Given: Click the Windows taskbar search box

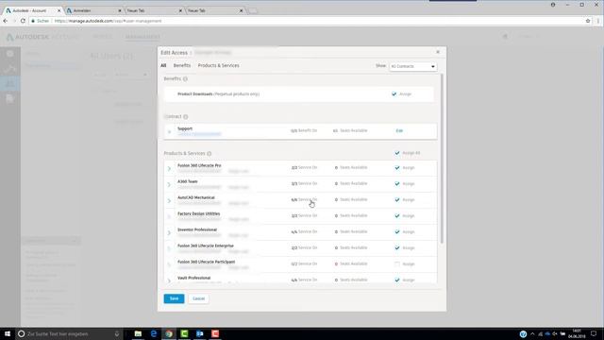Looking at the screenshot, I should click(x=69, y=333).
